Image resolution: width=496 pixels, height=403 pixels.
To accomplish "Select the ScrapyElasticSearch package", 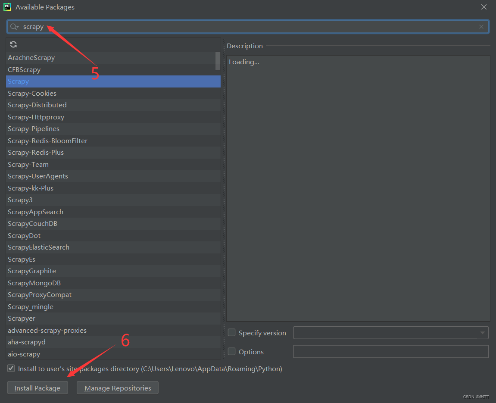I will (113, 247).
